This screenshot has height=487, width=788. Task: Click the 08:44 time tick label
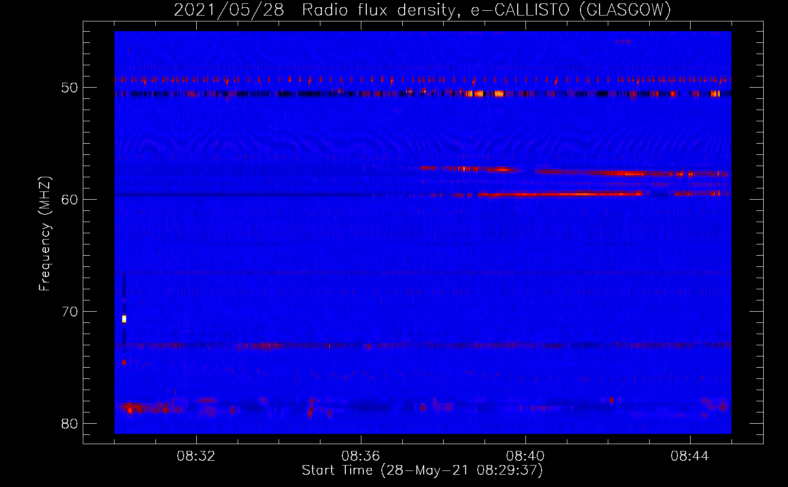coord(690,456)
